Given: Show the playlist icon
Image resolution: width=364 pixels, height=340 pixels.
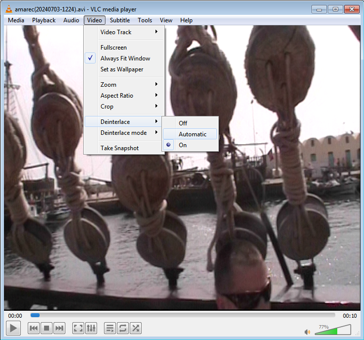Looking at the screenshot, I should click(110, 328).
